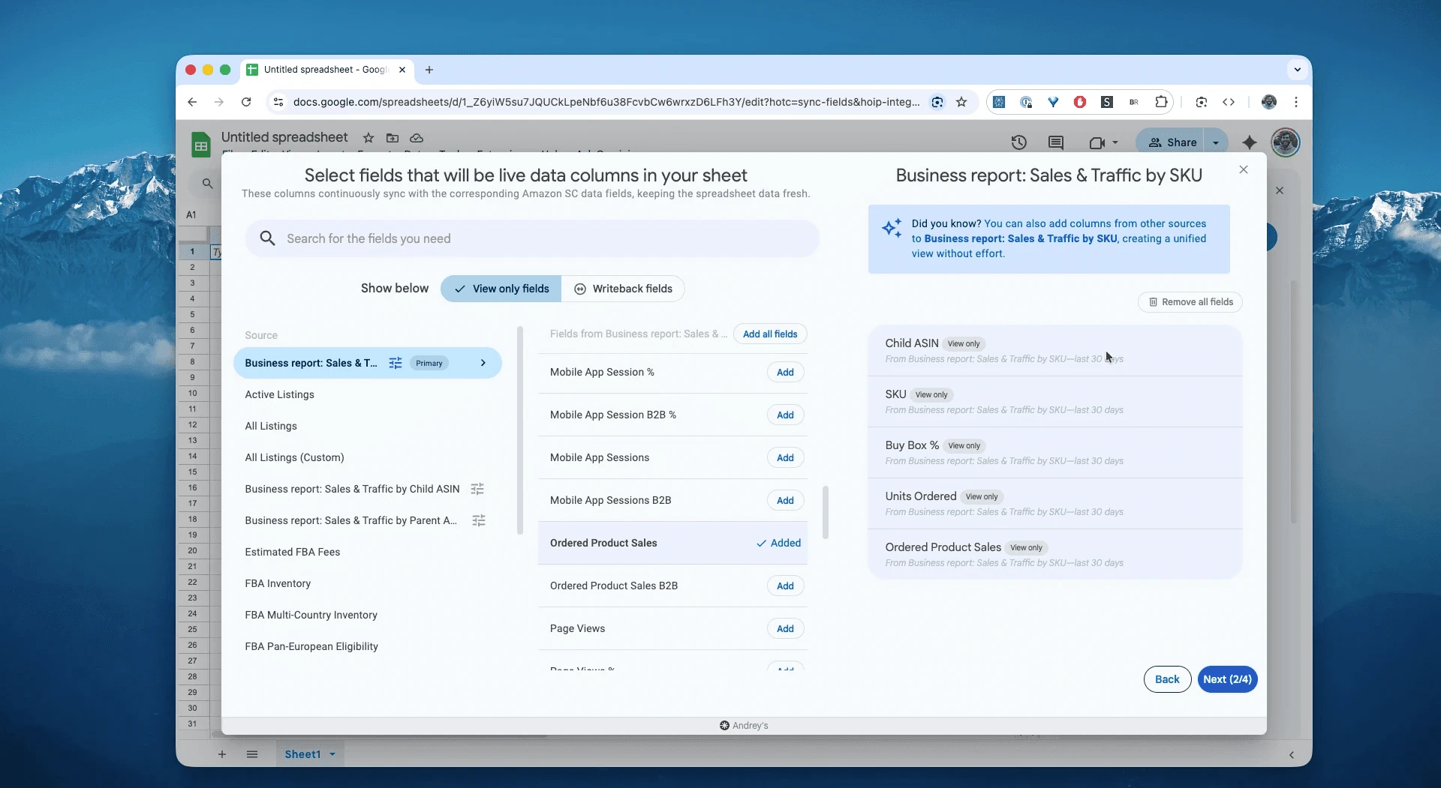The height and width of the screenshot is (788, 1441).
Task: Open the Google account avatar
Action: coord(1286,142)
